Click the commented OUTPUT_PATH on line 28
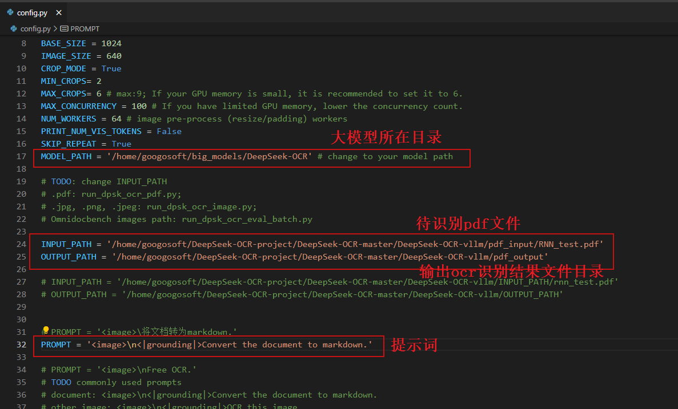 [302, 294]
